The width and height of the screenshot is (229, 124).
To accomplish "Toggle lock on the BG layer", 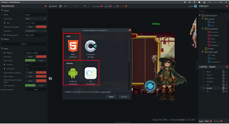I will pyautogui.click(x=223, y=91).
